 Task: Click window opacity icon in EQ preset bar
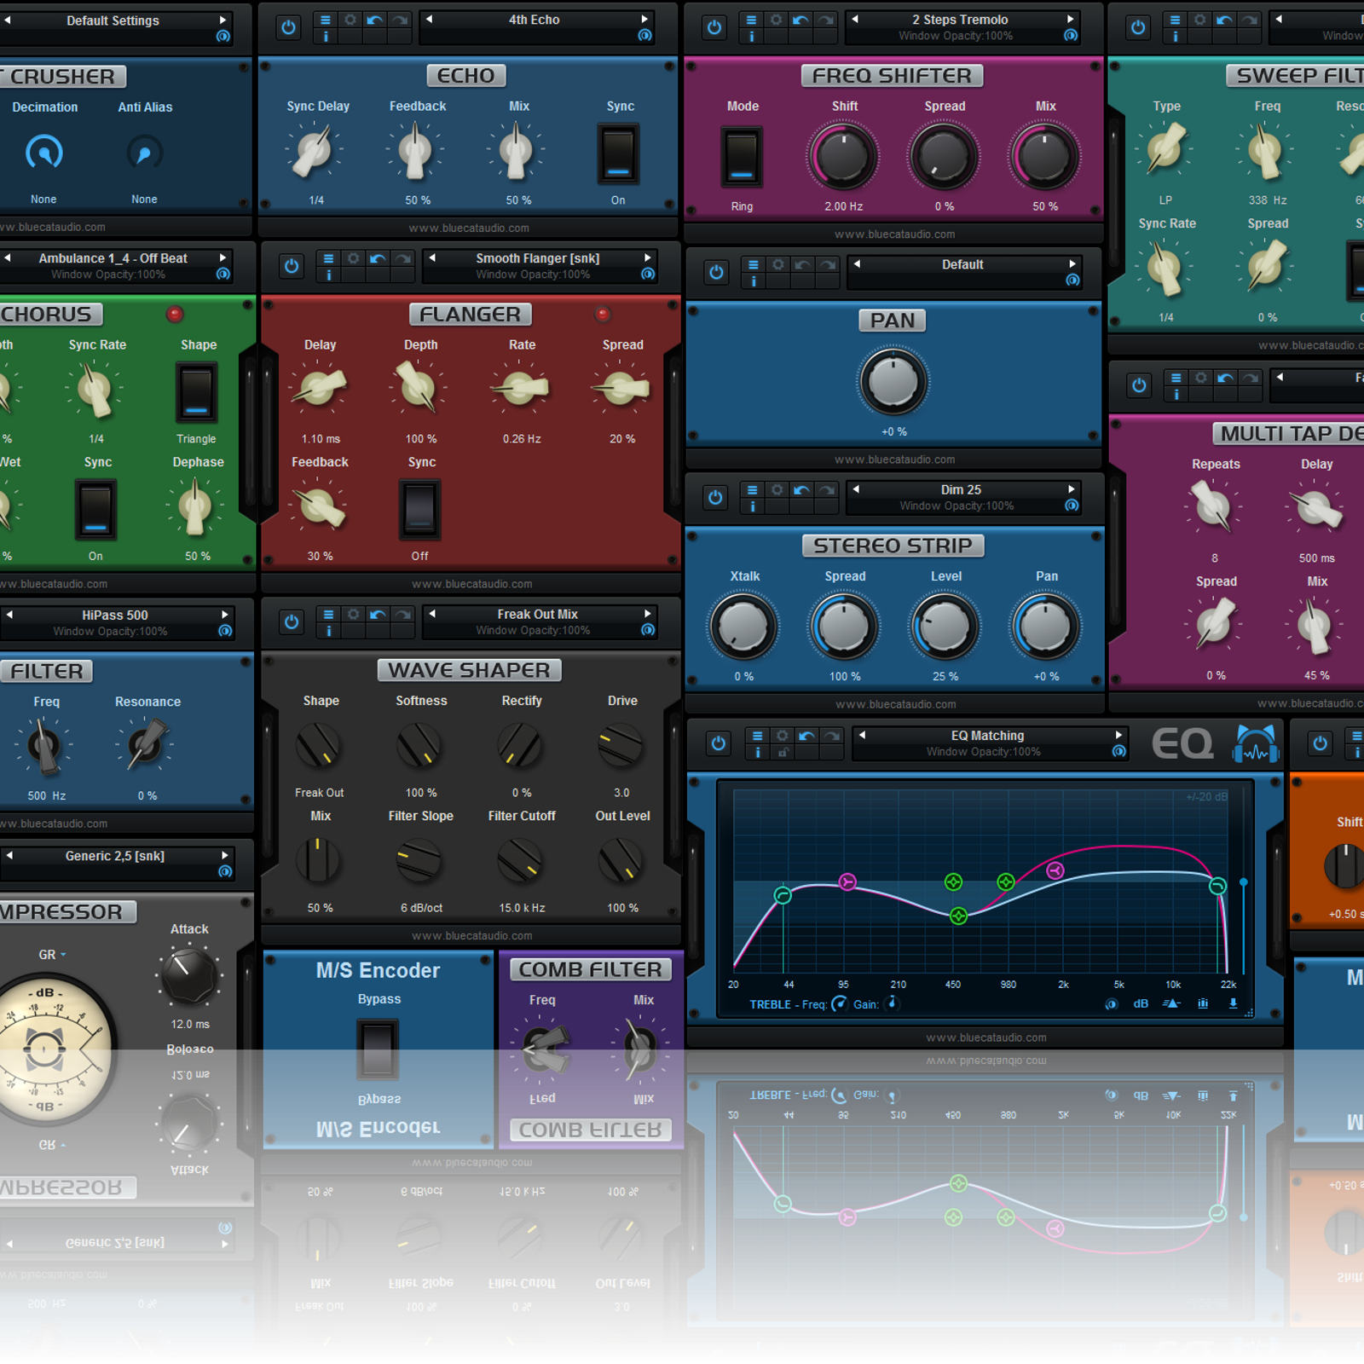coord(1119,751)
